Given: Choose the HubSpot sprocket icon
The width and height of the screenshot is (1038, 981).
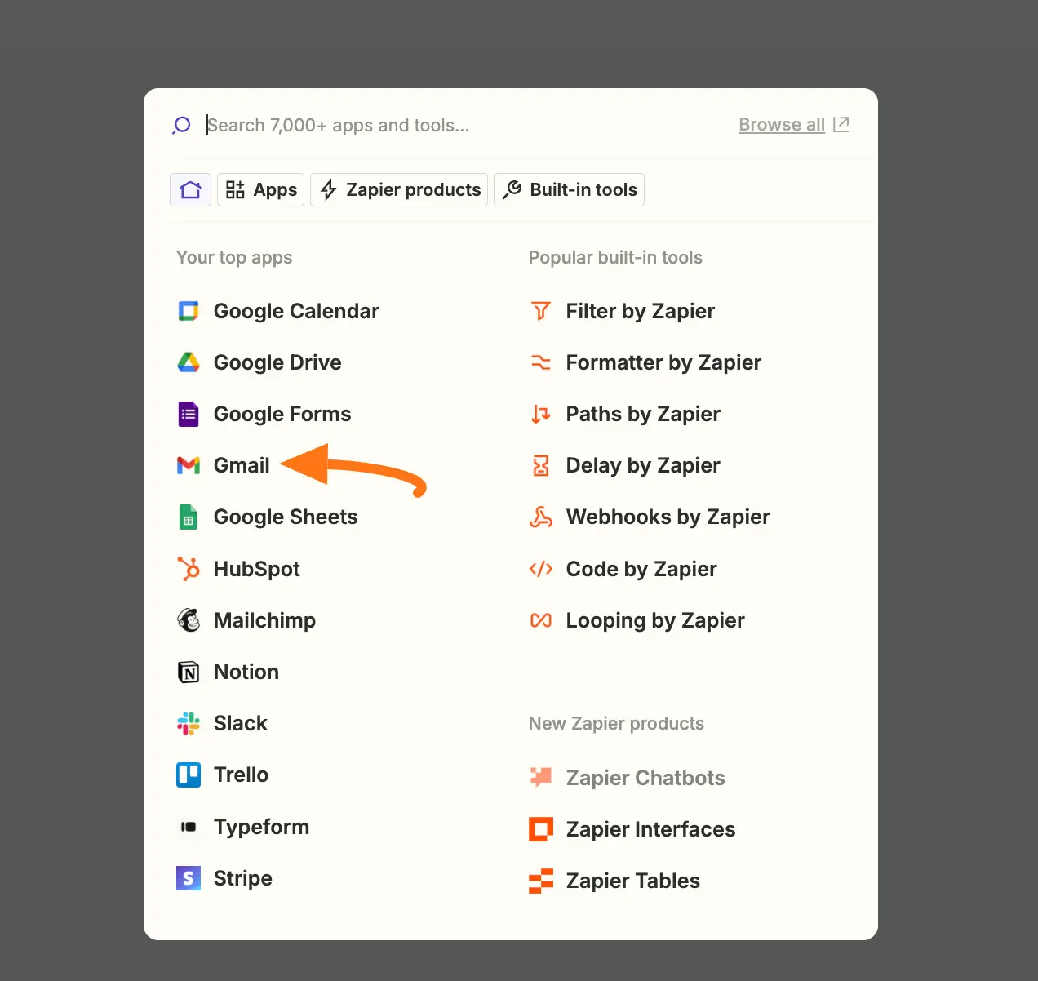Looking at the screenshot, I should [x=189, y=569].
